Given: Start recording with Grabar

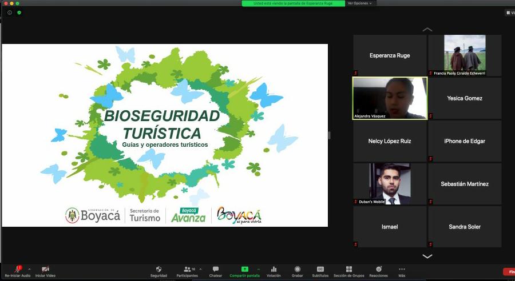Looking at the screenshot, I should (297, 269).
